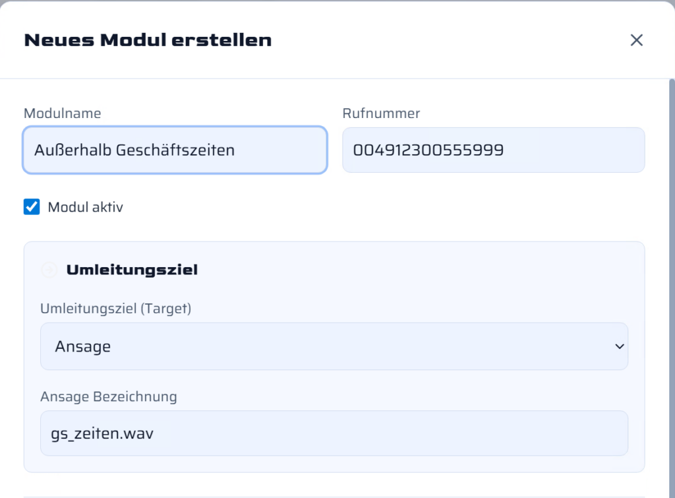Click the chevron arrow of Ansage dropdown
This screenshot has height=498, width=675.
pyautogui.click(x=619, y=346)
